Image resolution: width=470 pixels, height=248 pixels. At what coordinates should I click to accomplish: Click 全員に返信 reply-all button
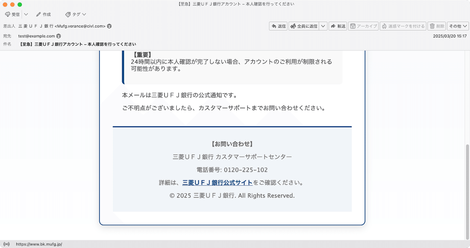[x=304, y=26]
